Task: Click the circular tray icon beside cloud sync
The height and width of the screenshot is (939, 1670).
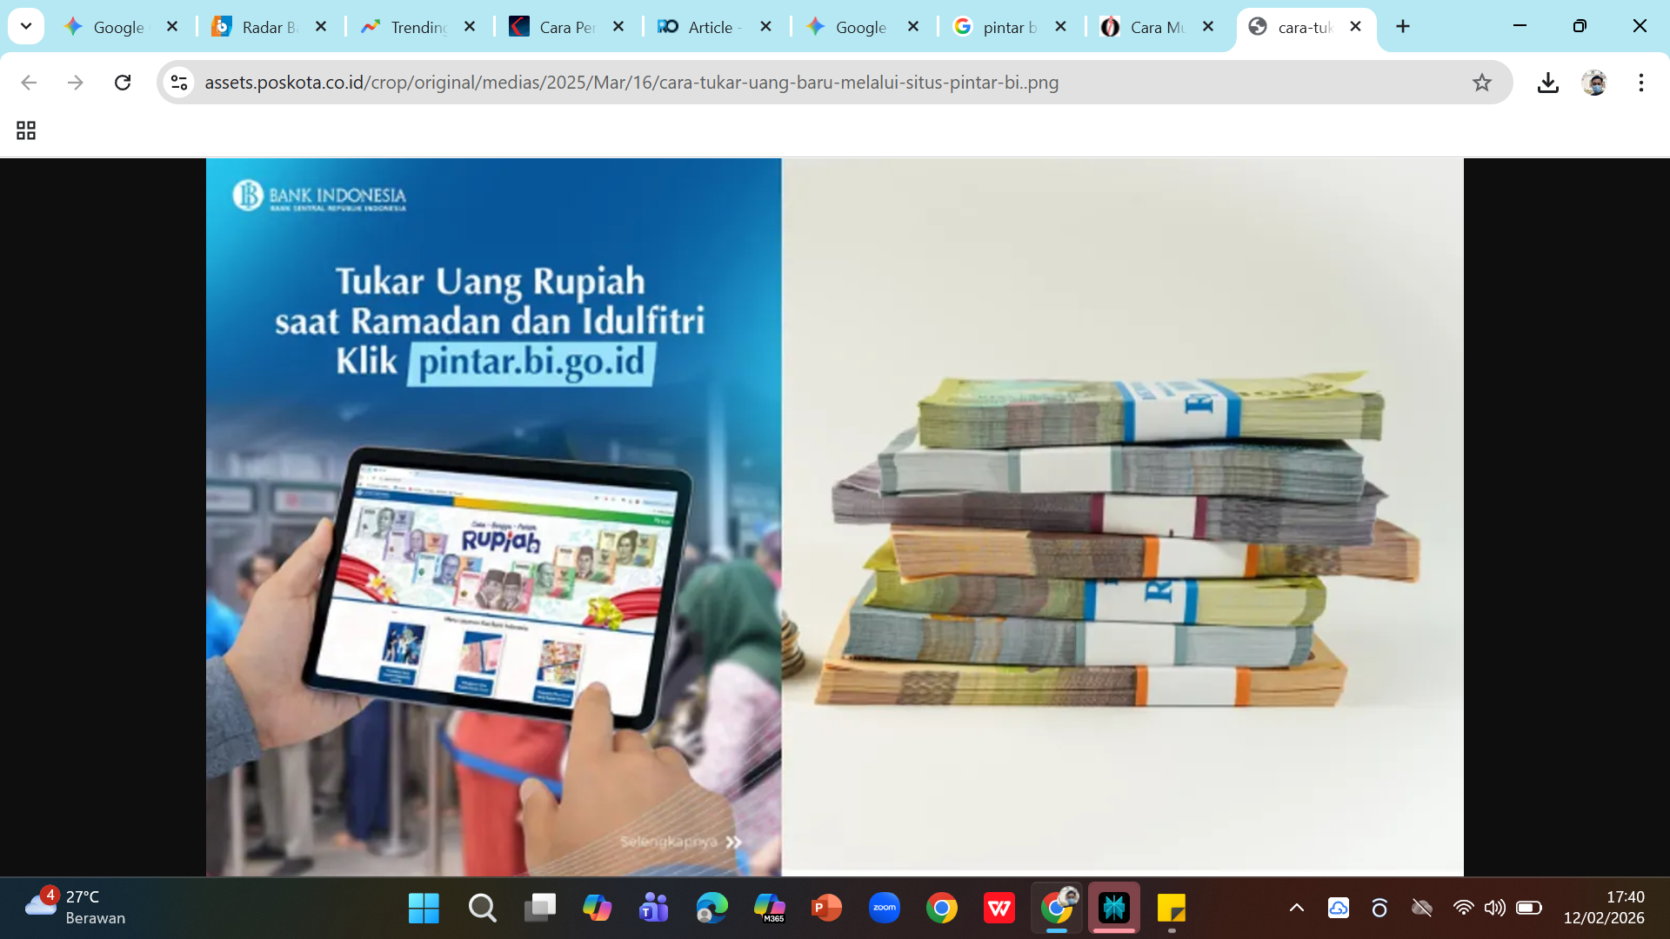Action: [1379, 909]
